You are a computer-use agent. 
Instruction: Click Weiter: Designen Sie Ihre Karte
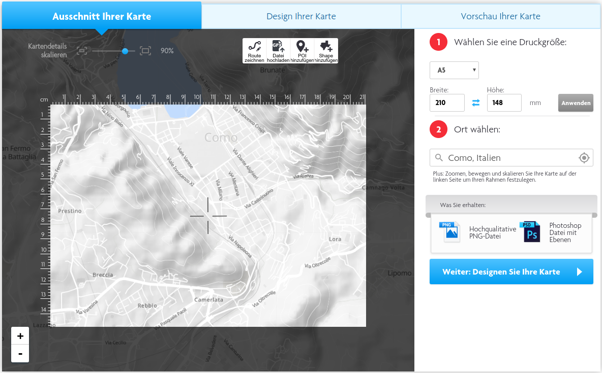(511, 272)
